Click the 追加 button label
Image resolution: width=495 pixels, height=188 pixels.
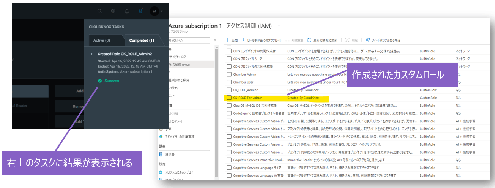point(235,40)
